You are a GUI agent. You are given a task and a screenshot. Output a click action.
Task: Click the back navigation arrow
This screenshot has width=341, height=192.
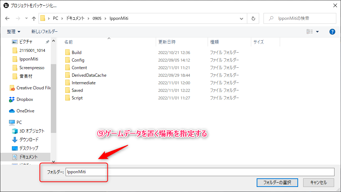[x=8, y=18]
